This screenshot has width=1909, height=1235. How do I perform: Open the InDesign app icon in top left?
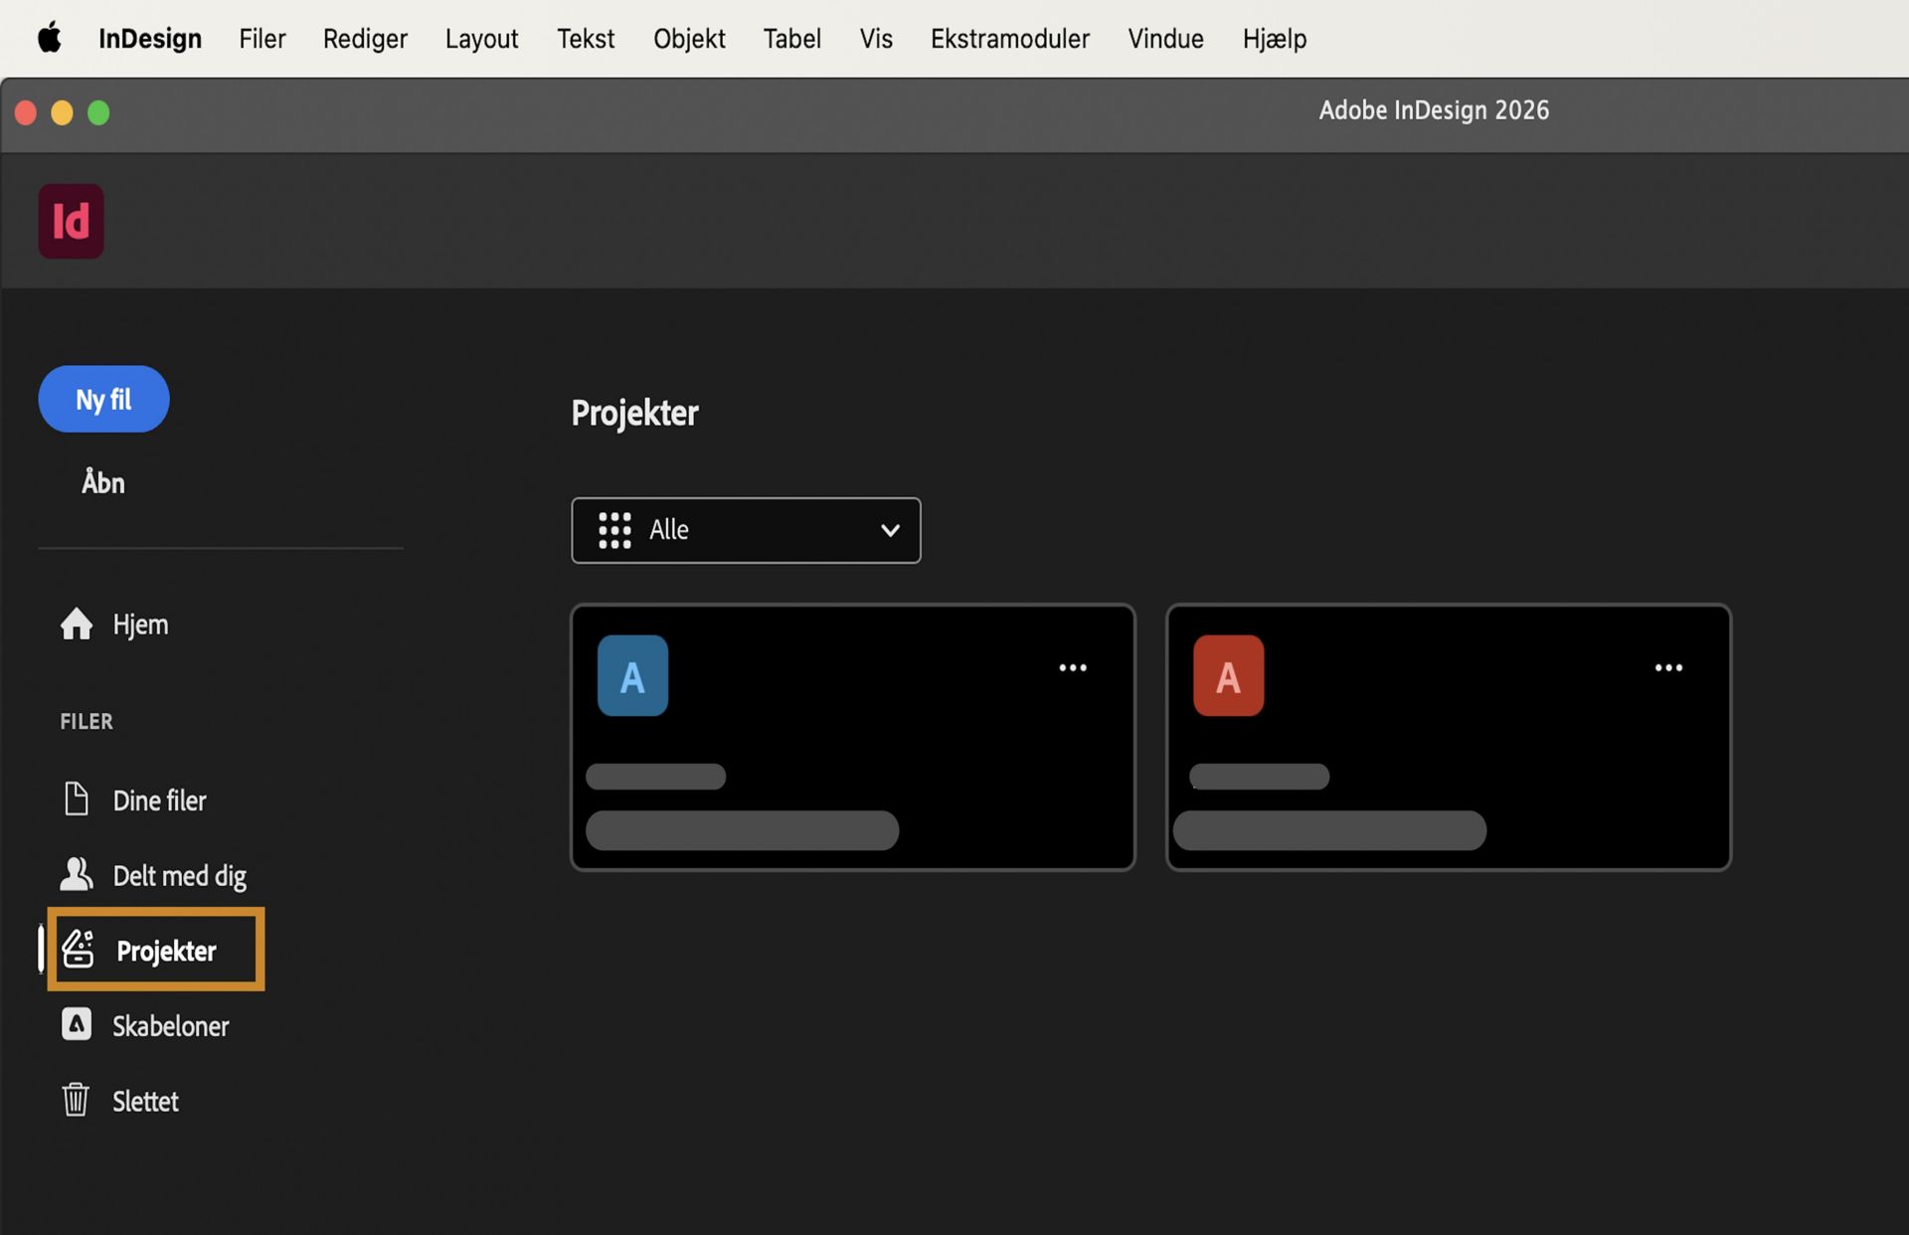tap(70, 220)
